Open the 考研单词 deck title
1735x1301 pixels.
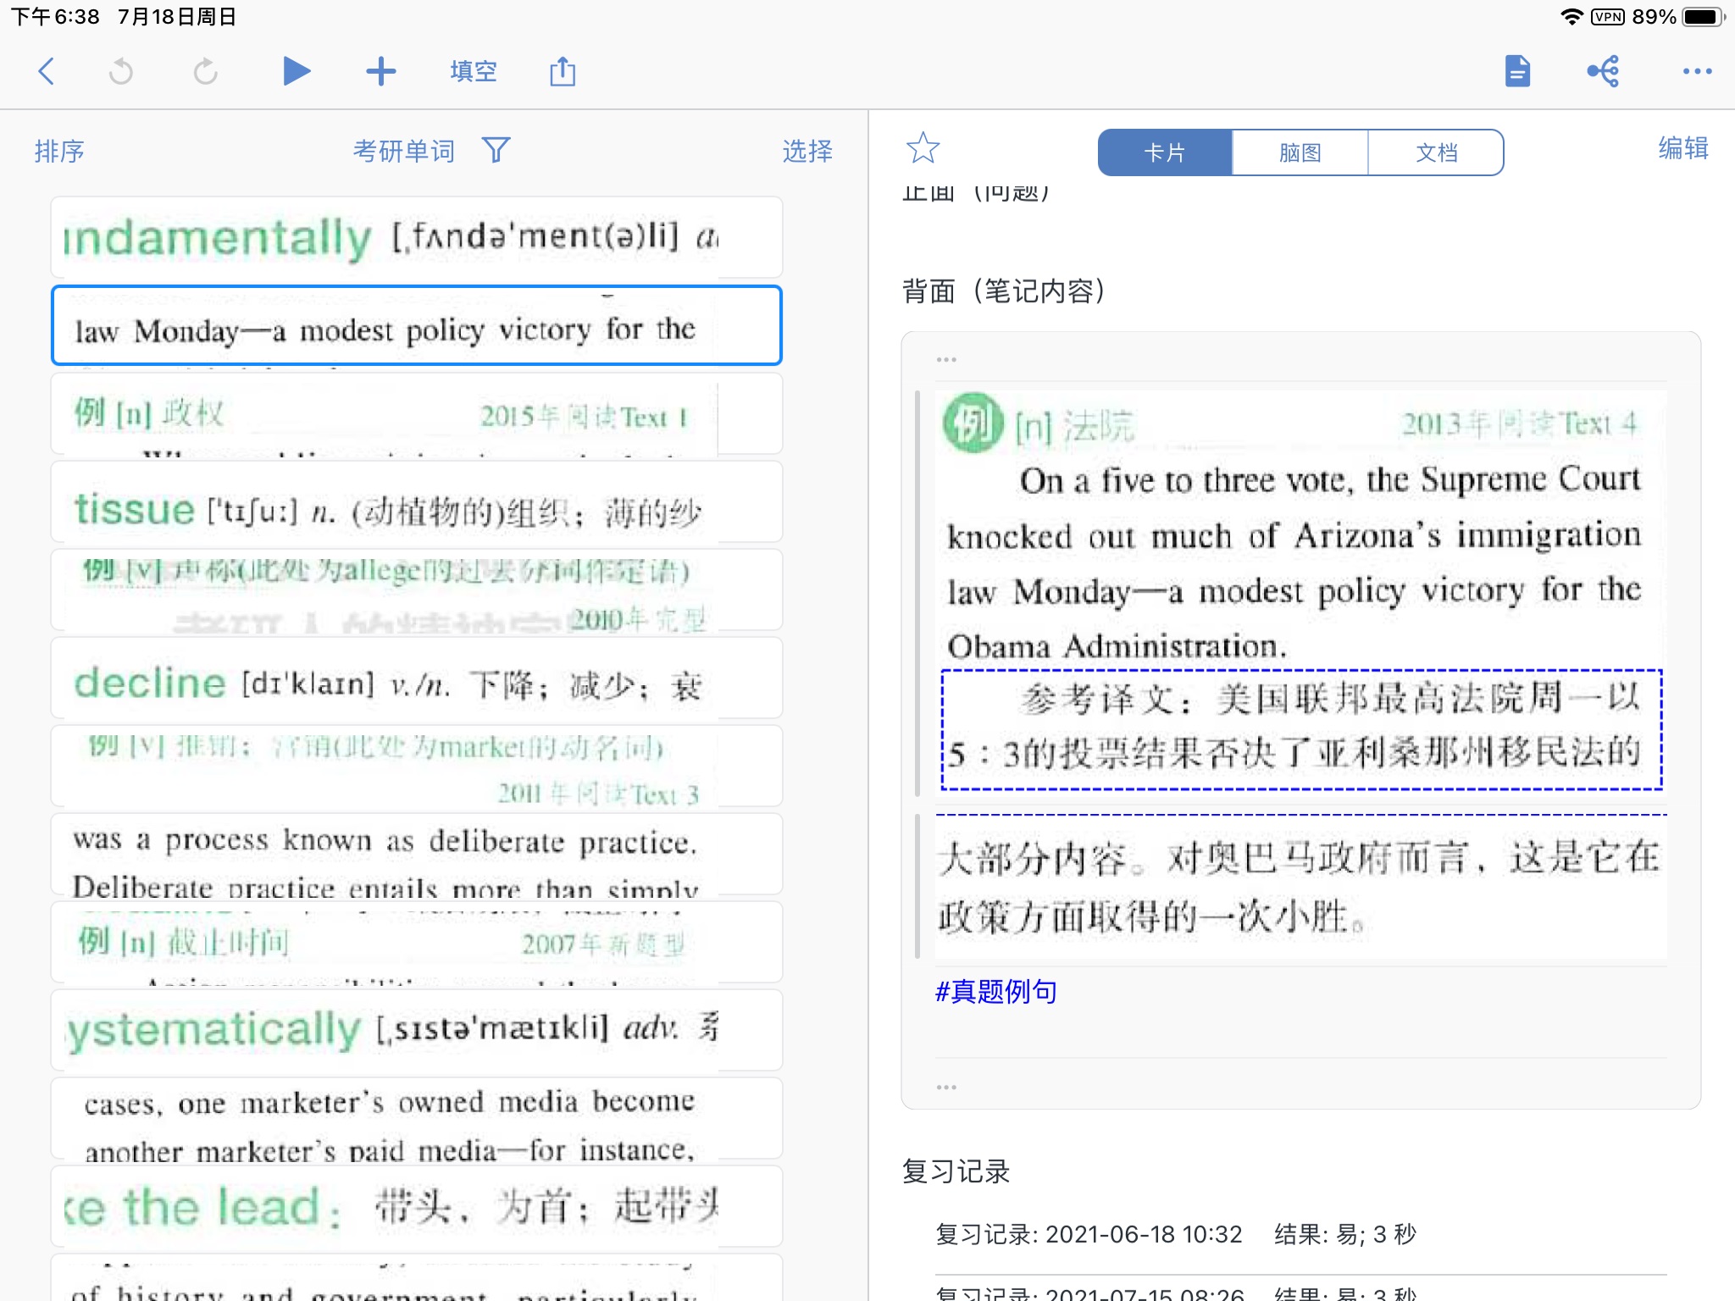click(x=404, y=152)
